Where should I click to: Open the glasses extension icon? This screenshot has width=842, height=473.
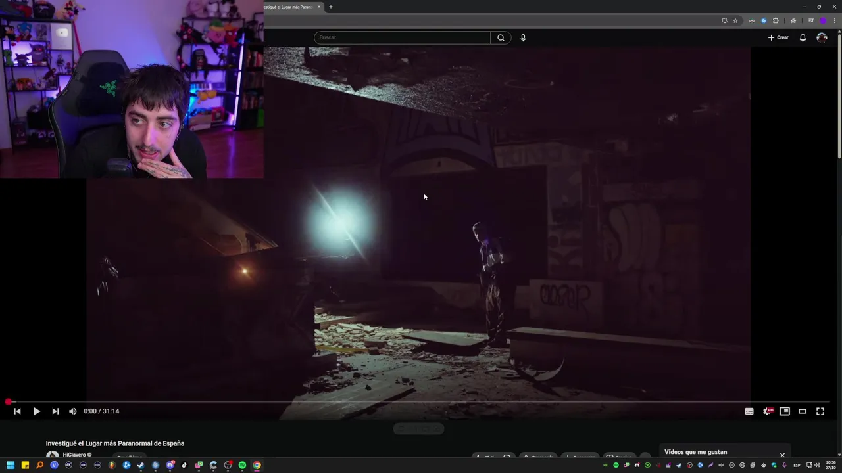752,20
